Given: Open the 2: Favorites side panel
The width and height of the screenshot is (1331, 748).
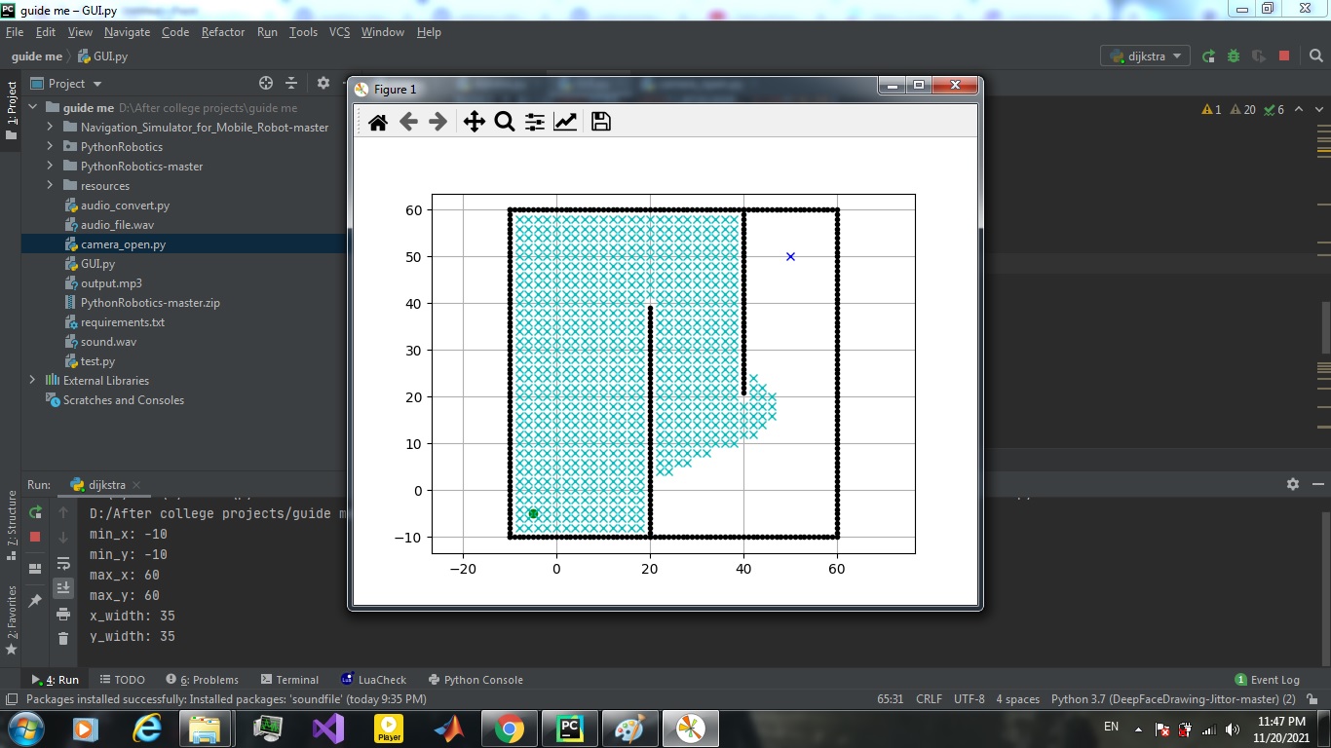Looking at the screenshot, I should click(x=12, y=618).
